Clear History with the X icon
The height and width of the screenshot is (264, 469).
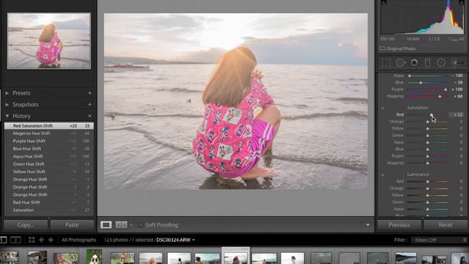pyautogui.click(x=89, y=116)
